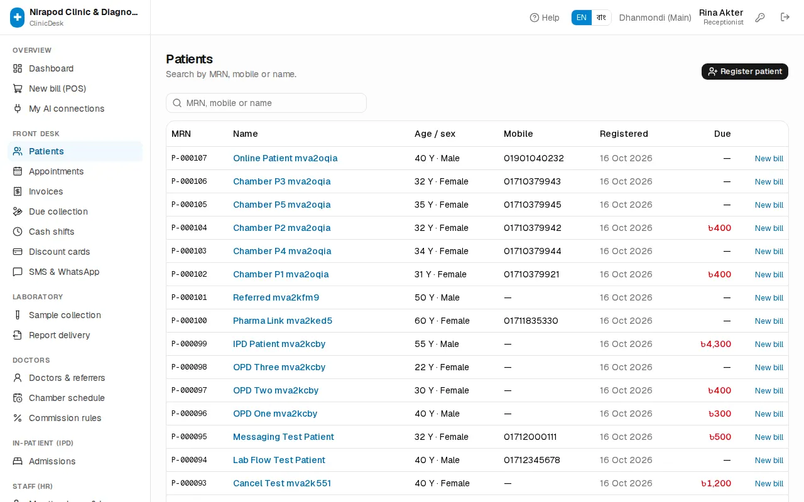Click the blue ClinicDesk plus logo
Image resolution: width=804 pixels, height=502 pixels.
pyautogui.click(x=18, y=18)
